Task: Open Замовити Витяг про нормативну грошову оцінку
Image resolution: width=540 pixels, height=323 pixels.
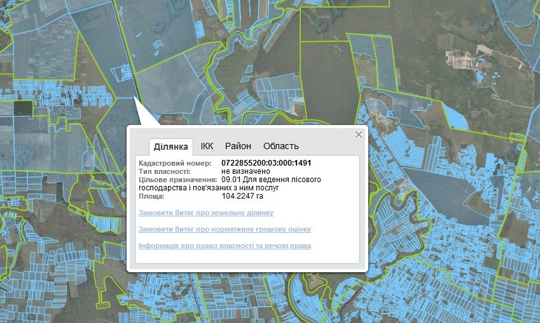Action: 224,229
